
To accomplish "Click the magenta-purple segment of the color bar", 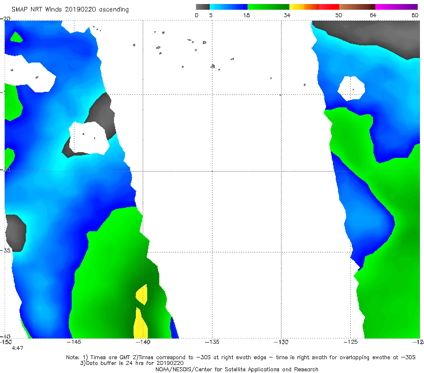I will click(396, 7).
